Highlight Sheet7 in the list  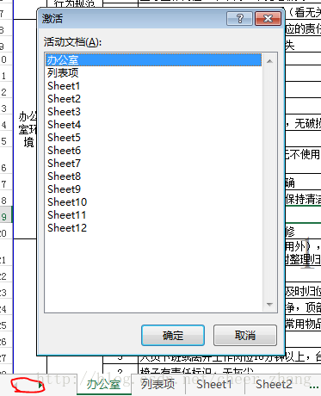tap(153, 164)
